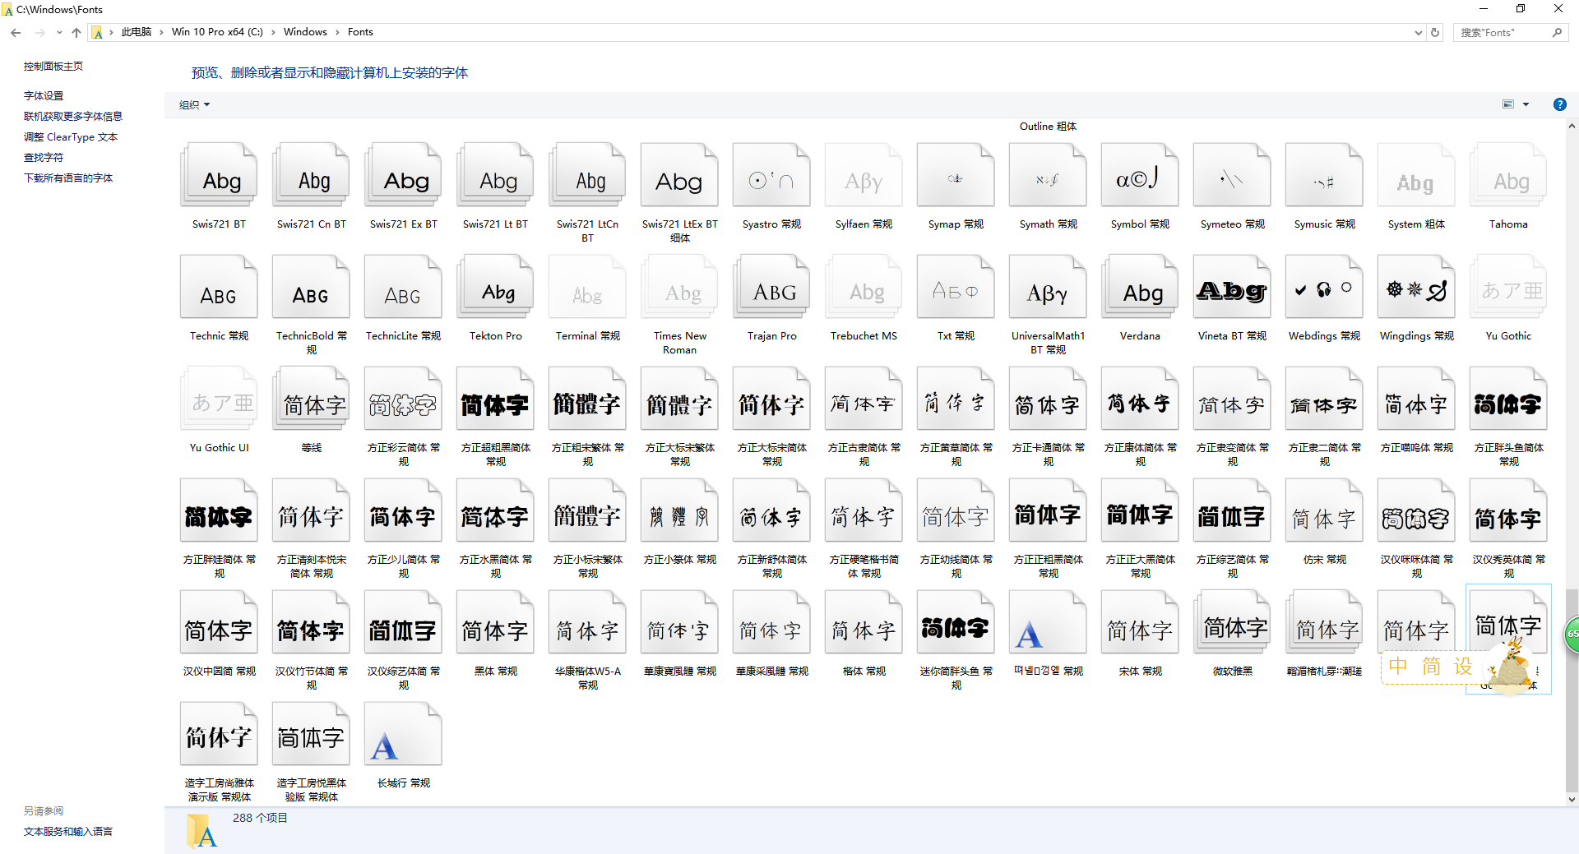Image resolution: width=1579 pixels, height=854 pixels.
Task: Expand the view options dropdown arrow
Action: tap(1526, 104)
